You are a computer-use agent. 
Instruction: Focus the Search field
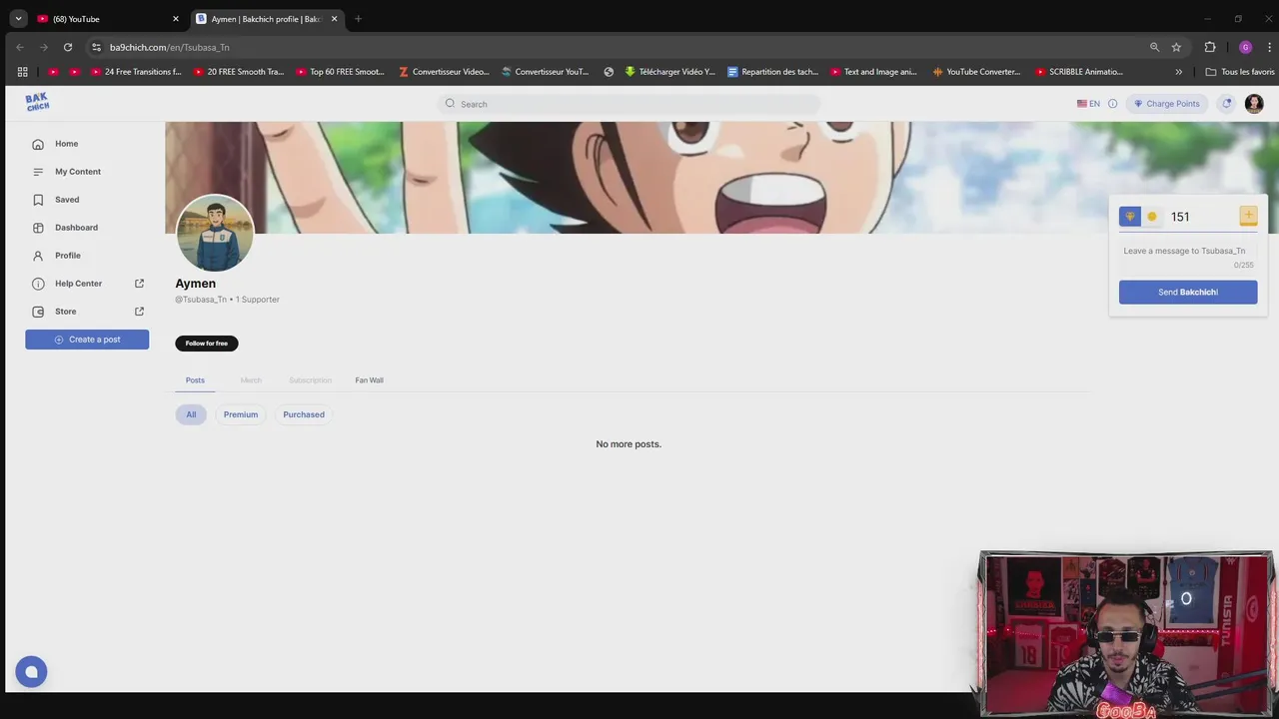click(x=629, y=104)
